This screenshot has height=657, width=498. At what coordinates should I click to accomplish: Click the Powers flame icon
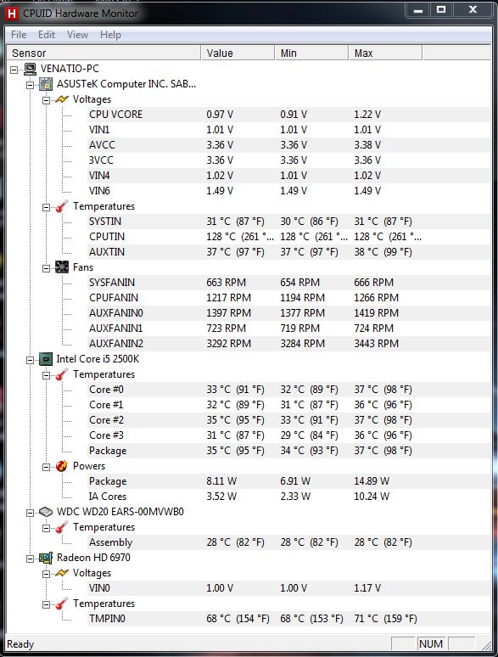click(62, 466)
